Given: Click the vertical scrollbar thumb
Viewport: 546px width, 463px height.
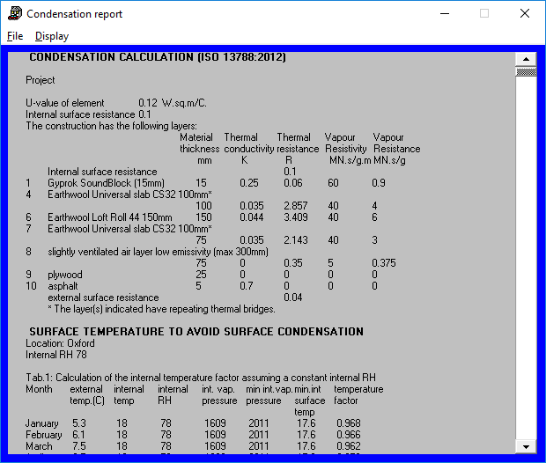Looking at the screenshot, I should (526, 72).
